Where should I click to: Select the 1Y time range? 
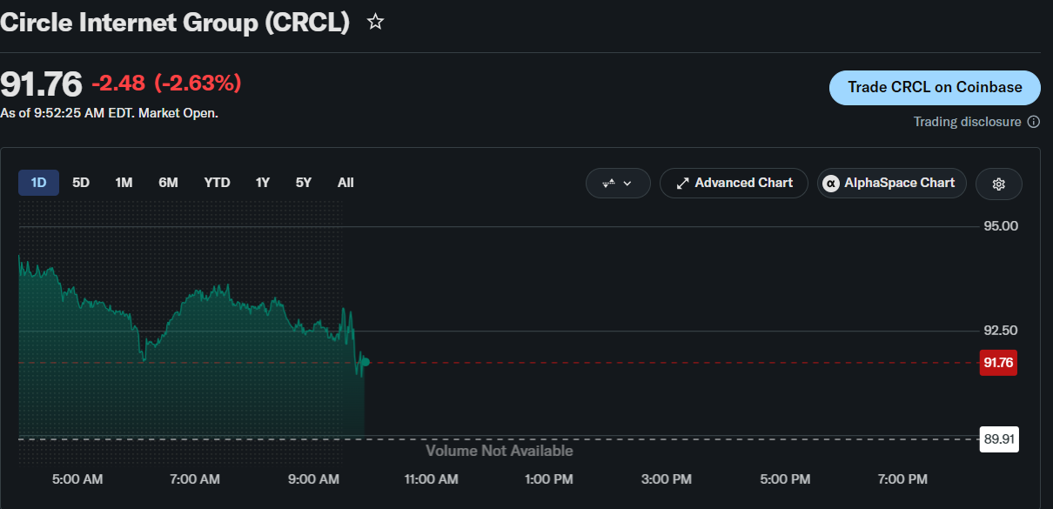(262, 183)
